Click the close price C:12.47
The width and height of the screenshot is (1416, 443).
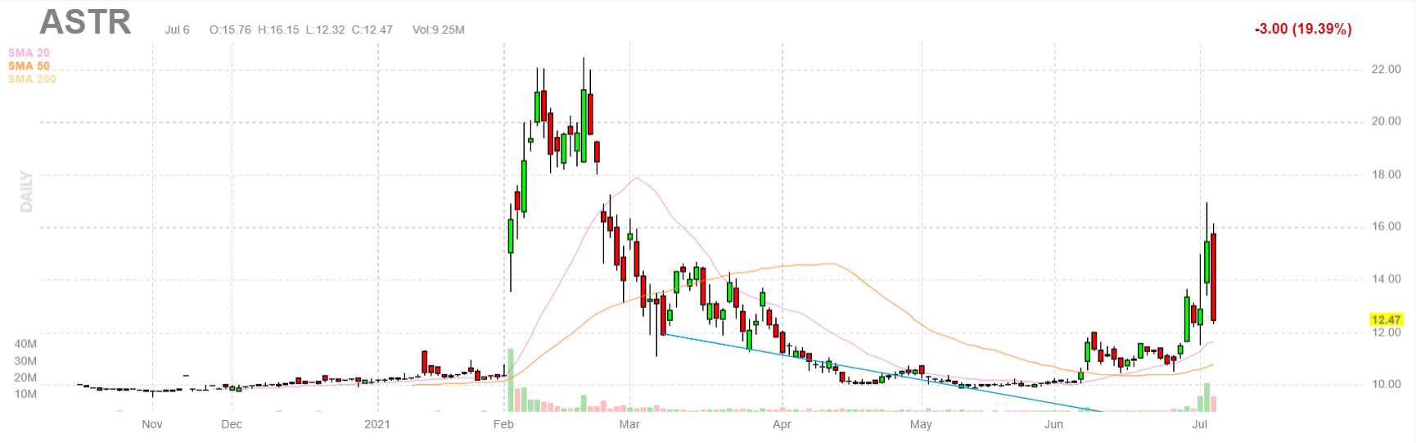(x=372, y=29)
